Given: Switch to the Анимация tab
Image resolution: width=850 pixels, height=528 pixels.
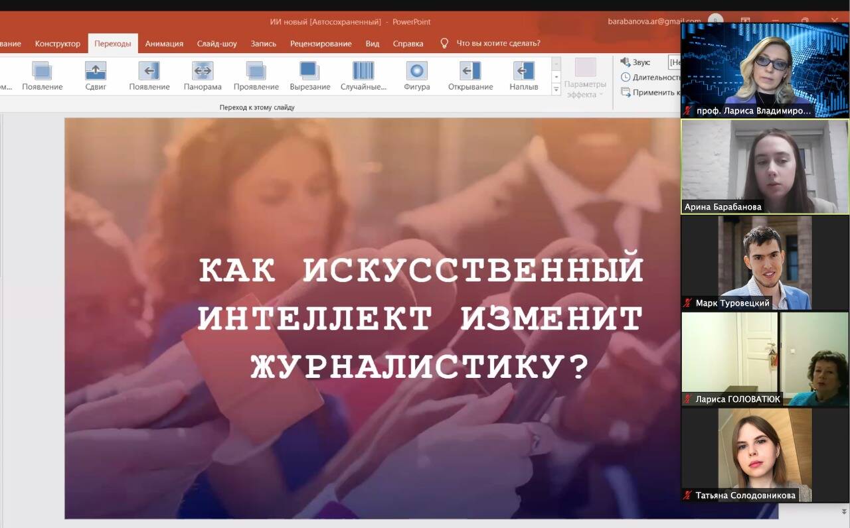Looking at the screenshot, I should coord(164,44).
